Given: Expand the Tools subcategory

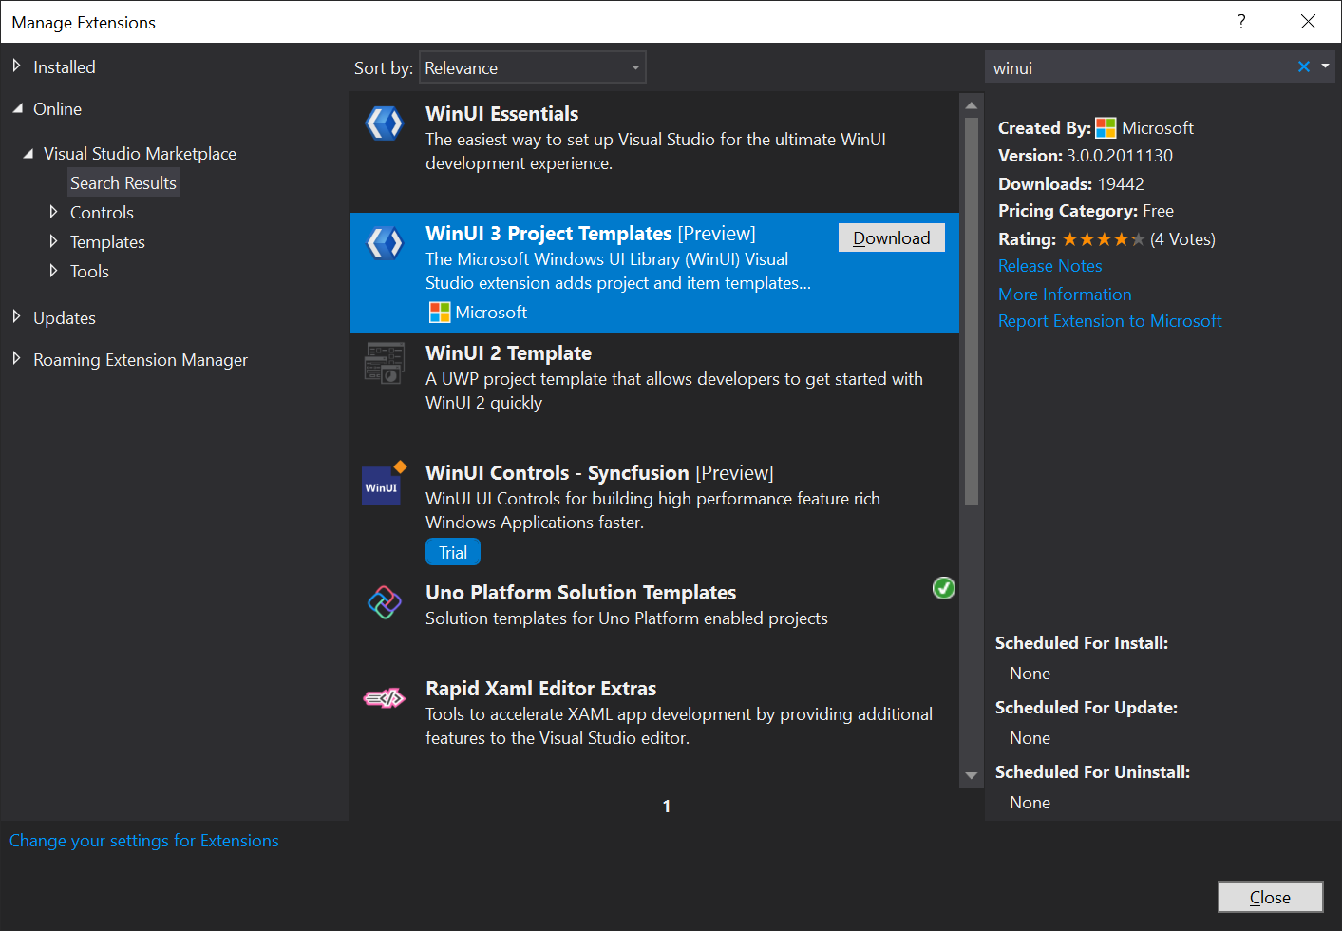Looking at the screenshot, I should point(53,271).
